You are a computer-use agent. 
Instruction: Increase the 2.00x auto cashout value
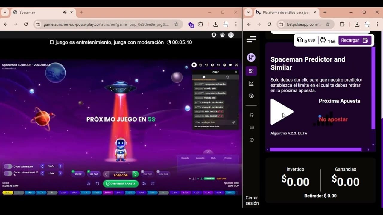60,166
